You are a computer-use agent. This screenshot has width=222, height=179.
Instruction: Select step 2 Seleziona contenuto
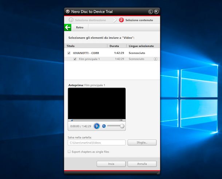136,20
